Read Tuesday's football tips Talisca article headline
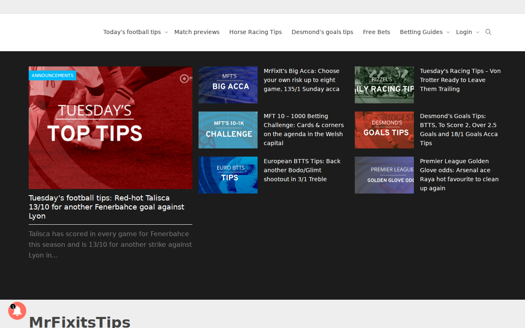Screen dimensions: 525x328 (x=107, y=207)
